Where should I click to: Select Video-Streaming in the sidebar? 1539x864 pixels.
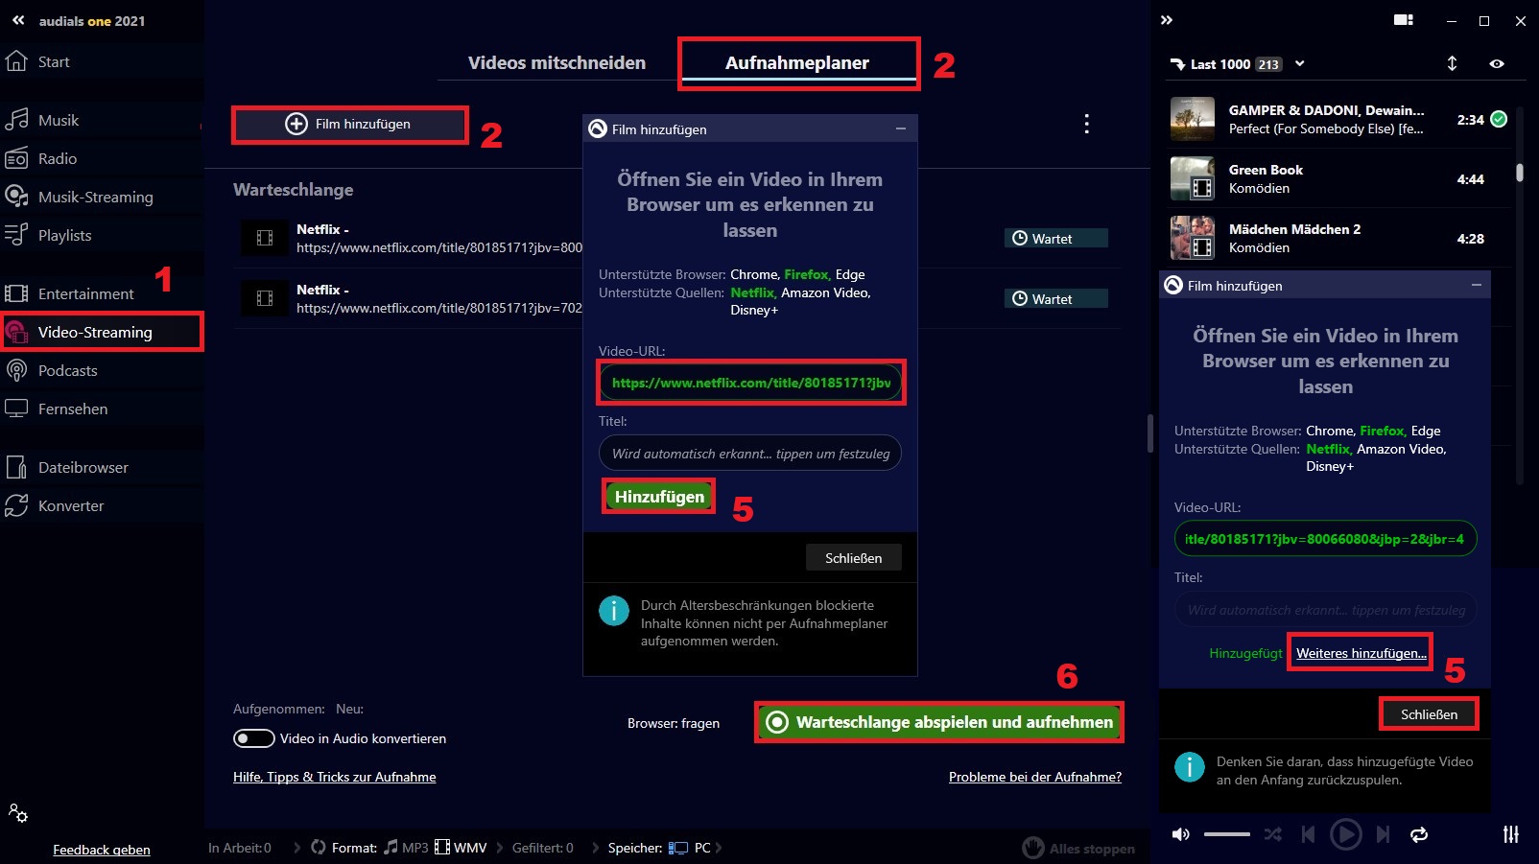click(x=101, y=332)
